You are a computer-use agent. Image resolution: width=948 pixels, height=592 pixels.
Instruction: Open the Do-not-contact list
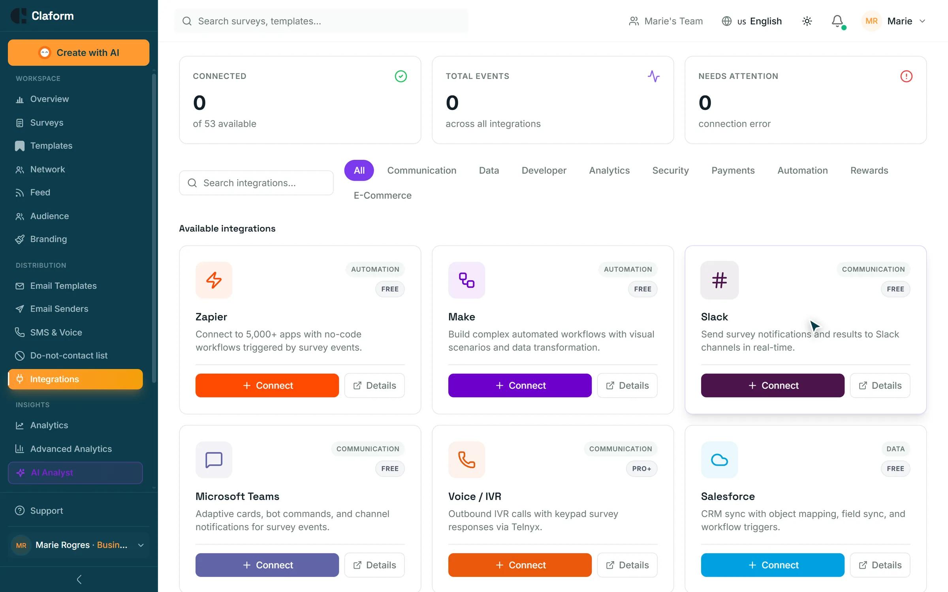tap(75, 355)
